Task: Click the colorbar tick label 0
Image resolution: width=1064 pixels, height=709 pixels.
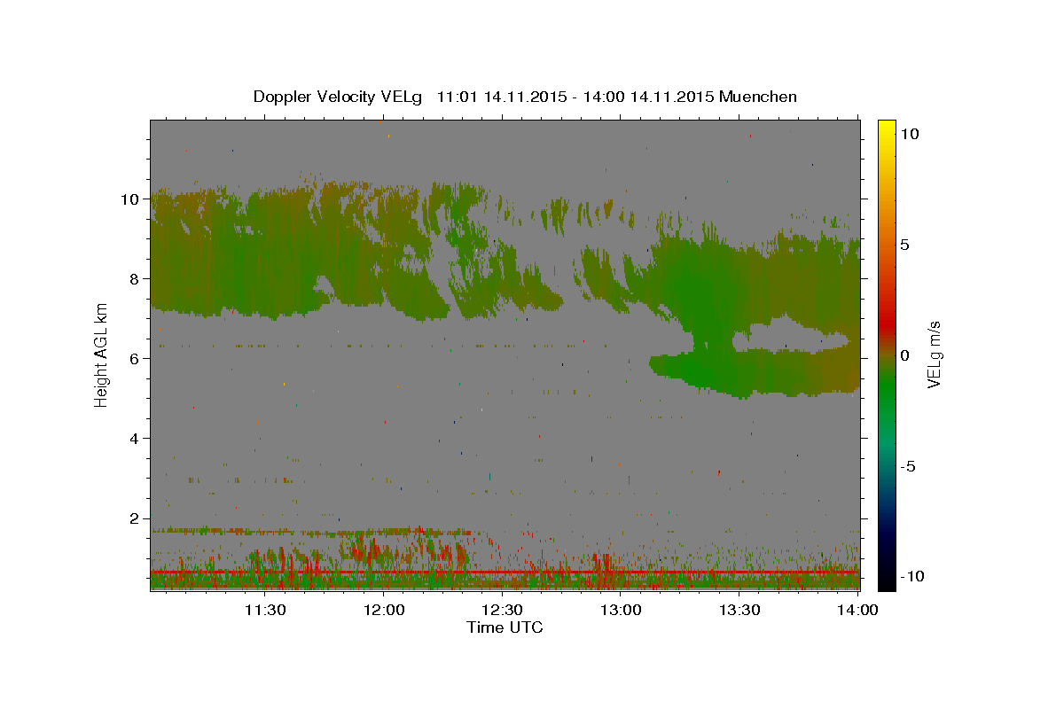Action: (904, 355)
